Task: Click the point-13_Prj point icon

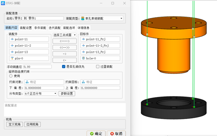Action: point(83,52)
